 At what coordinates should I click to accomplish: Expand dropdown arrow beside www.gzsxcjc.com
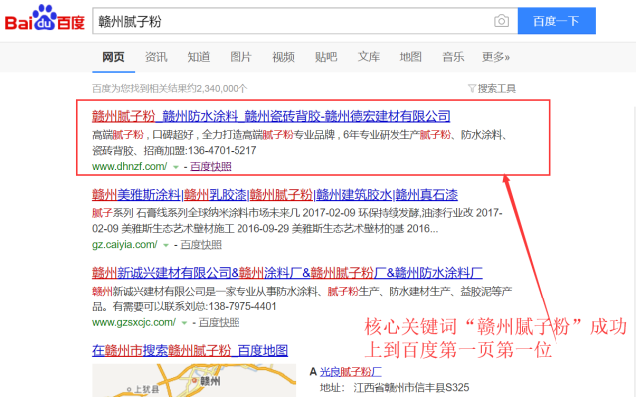point(184,323)
